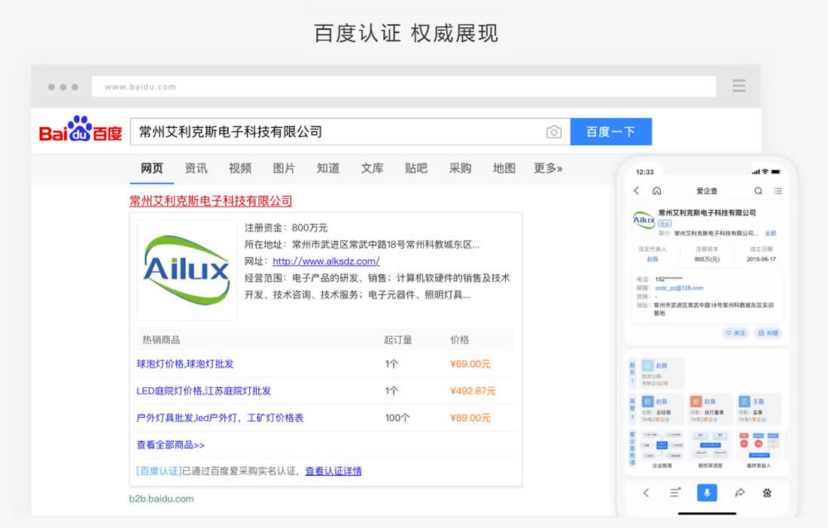Tap the blue microphone button in phone

pos(707,493)
